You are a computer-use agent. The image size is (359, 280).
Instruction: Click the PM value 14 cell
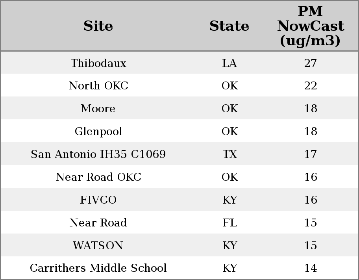(x=311, y=268)
